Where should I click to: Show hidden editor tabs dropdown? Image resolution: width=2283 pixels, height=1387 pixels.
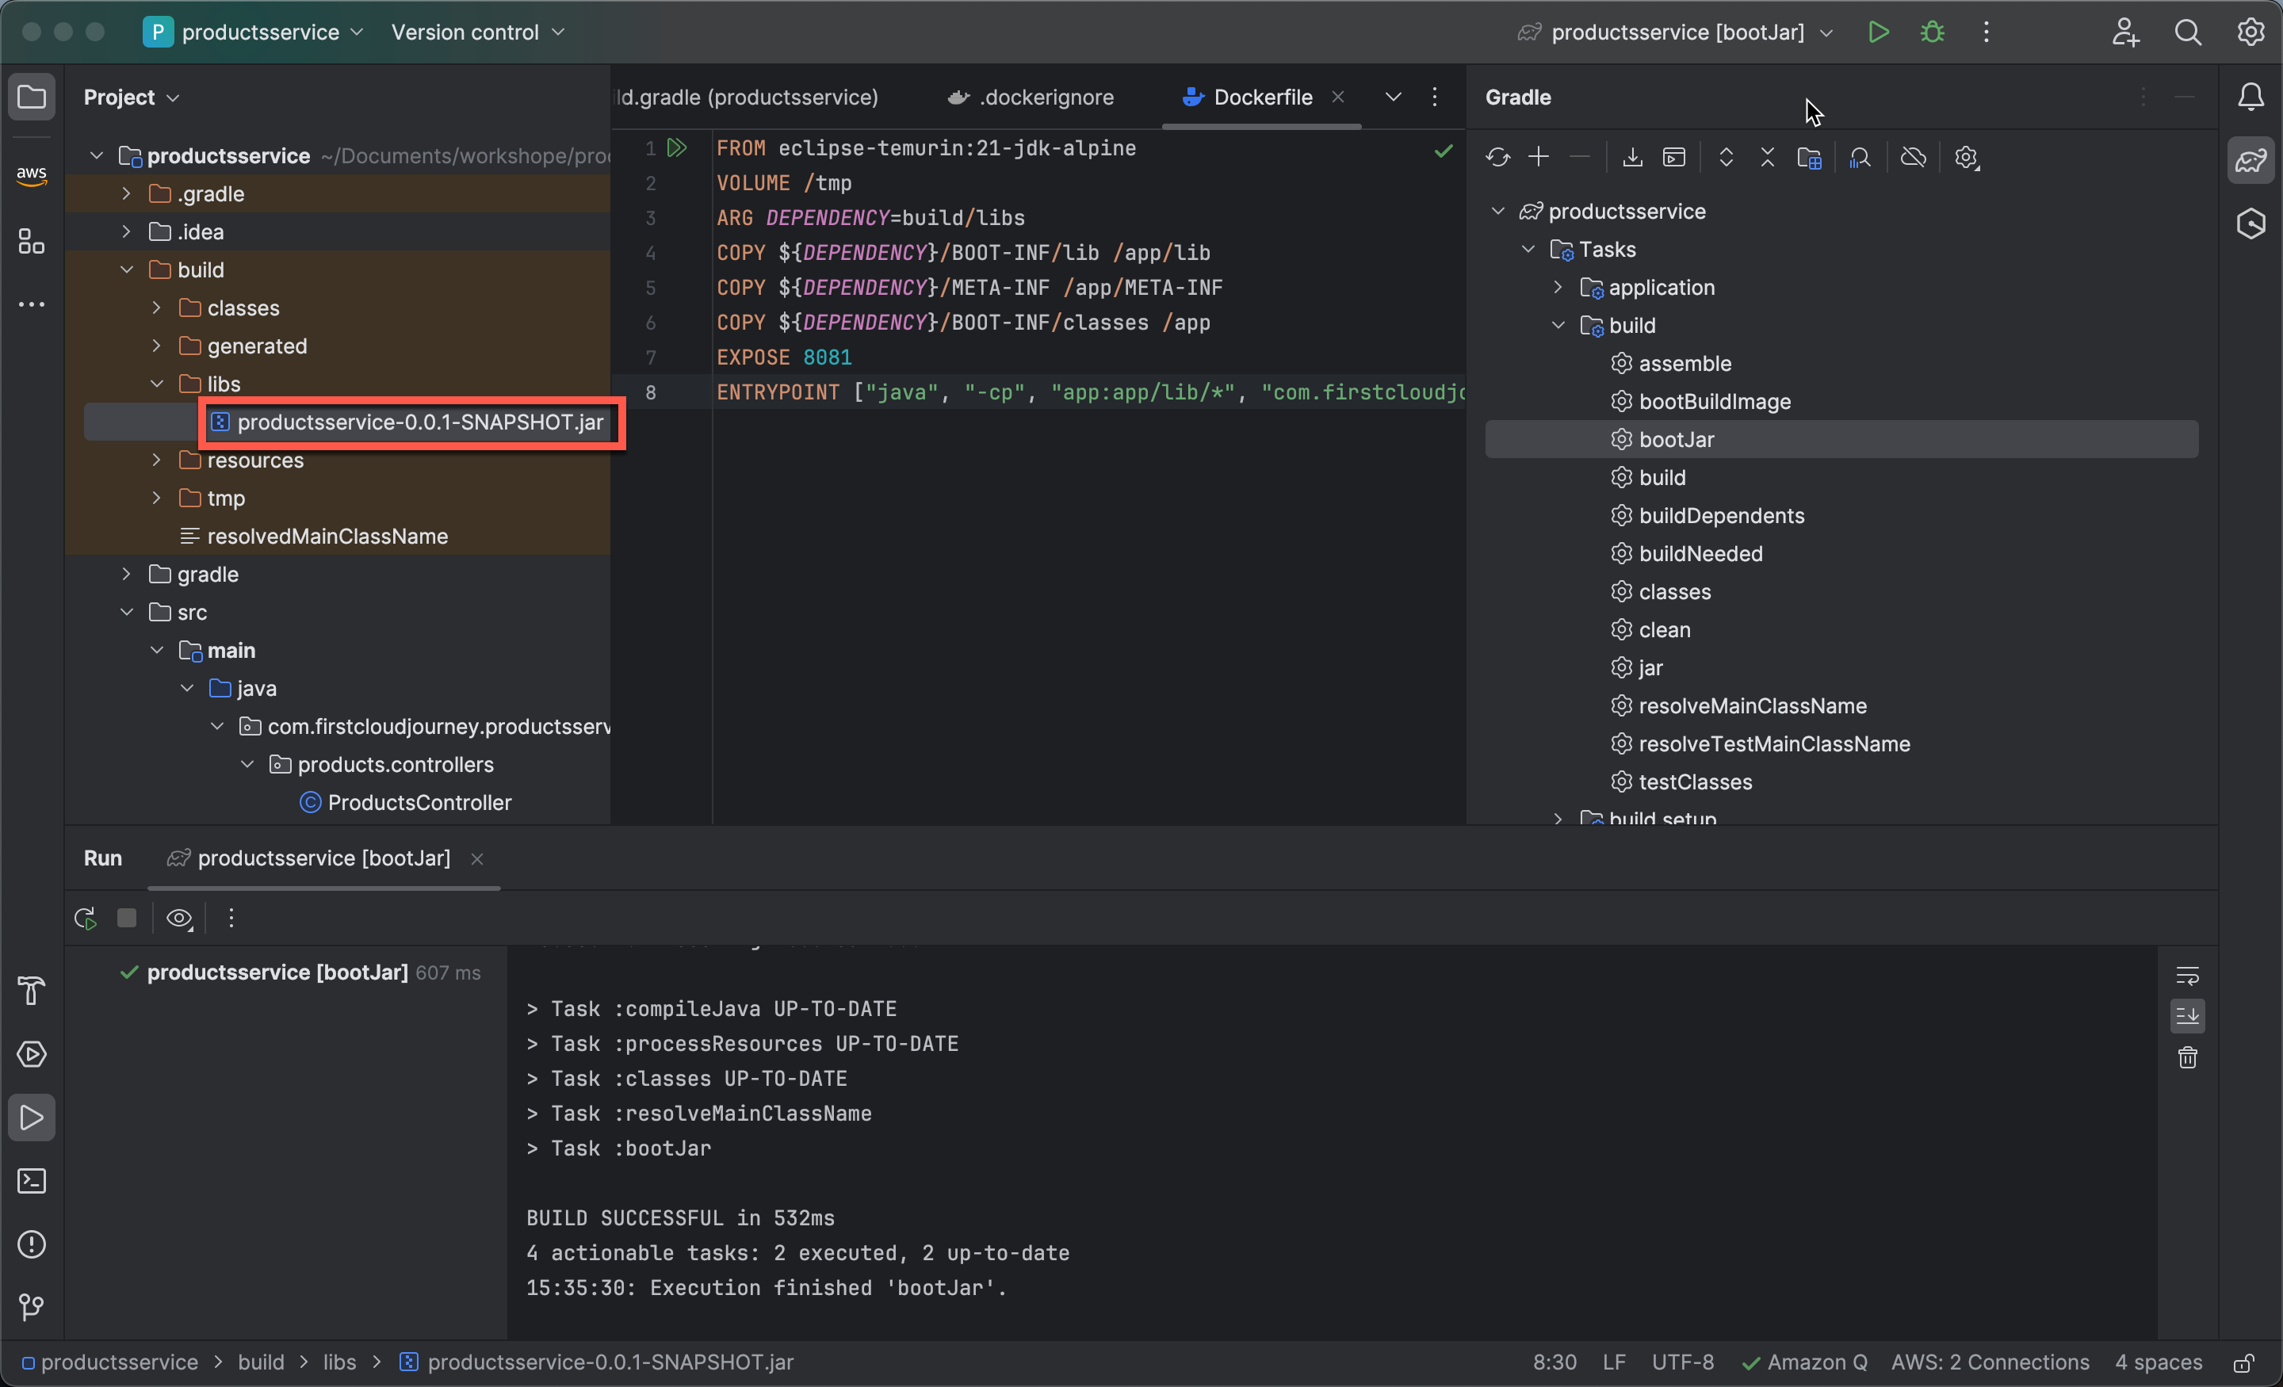point(1393,97)
